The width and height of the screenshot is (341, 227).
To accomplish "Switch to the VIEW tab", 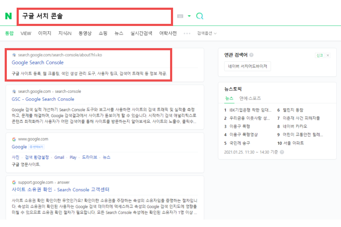I will point(26,33).
